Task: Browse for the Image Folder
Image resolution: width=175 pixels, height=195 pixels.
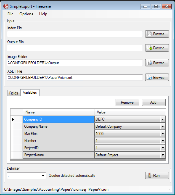Action: pyautogui.click(x=157, y=63)
